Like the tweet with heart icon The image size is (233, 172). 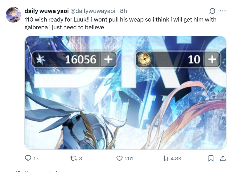tap(119, 158)
